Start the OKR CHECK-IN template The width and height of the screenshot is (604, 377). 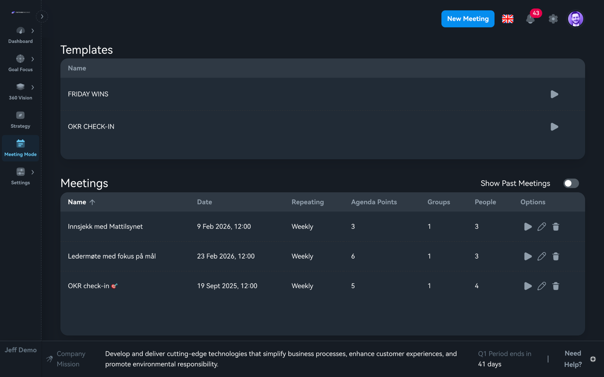tap(554, 127)
